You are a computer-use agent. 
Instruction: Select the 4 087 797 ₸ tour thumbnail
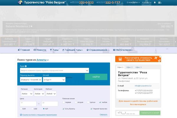[68, 42]
